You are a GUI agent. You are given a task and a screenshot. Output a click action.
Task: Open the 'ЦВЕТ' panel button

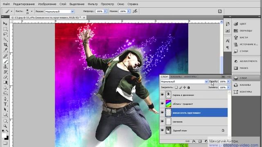[x=246, y=24]
